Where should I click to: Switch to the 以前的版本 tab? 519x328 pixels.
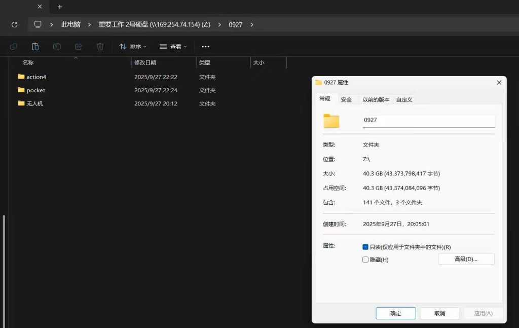376,99
